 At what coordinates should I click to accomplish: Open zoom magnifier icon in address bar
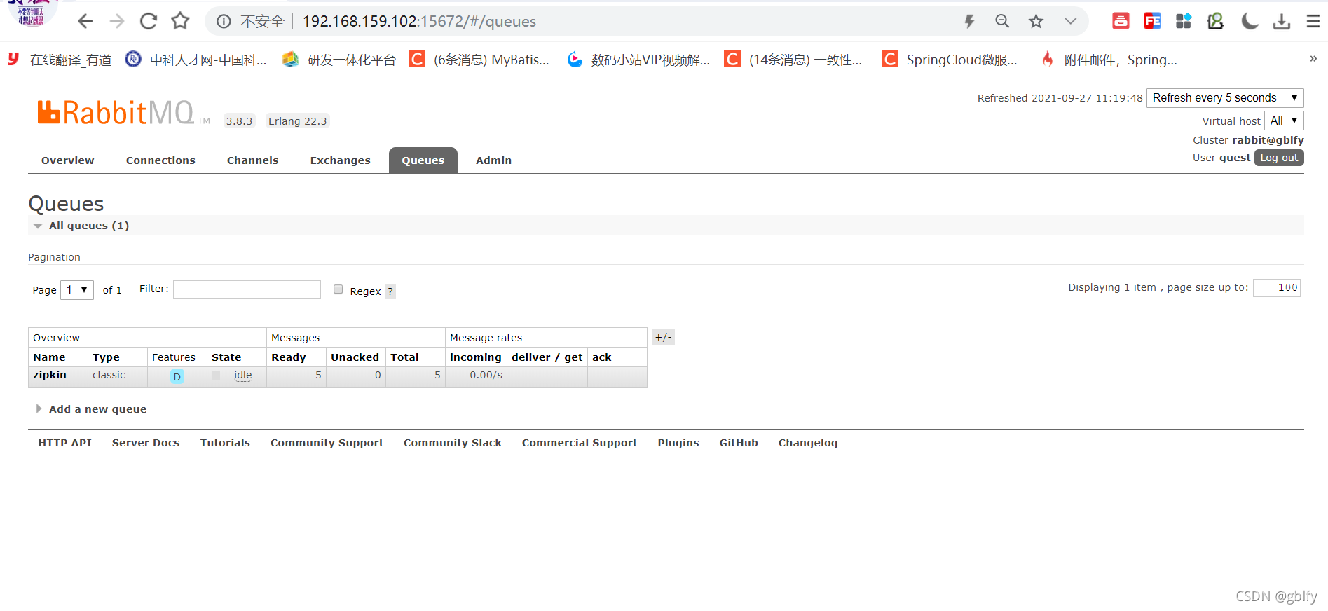pos(1002,22)
